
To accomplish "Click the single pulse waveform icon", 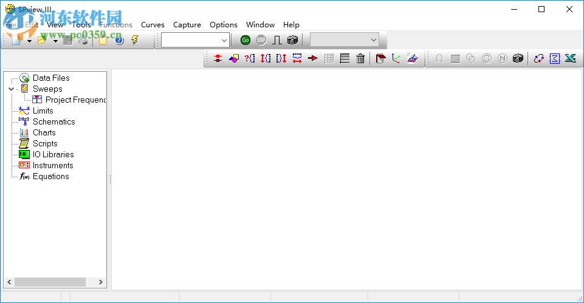I will [x=277, y=40].
